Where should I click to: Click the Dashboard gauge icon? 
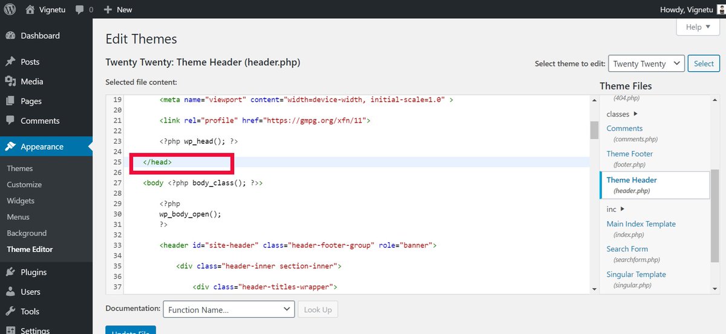point(10,36)
